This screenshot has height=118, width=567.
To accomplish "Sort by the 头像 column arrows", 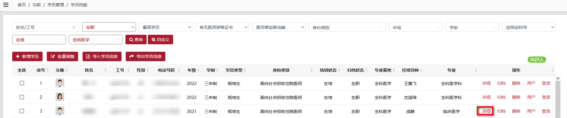I will click(67, 70).
